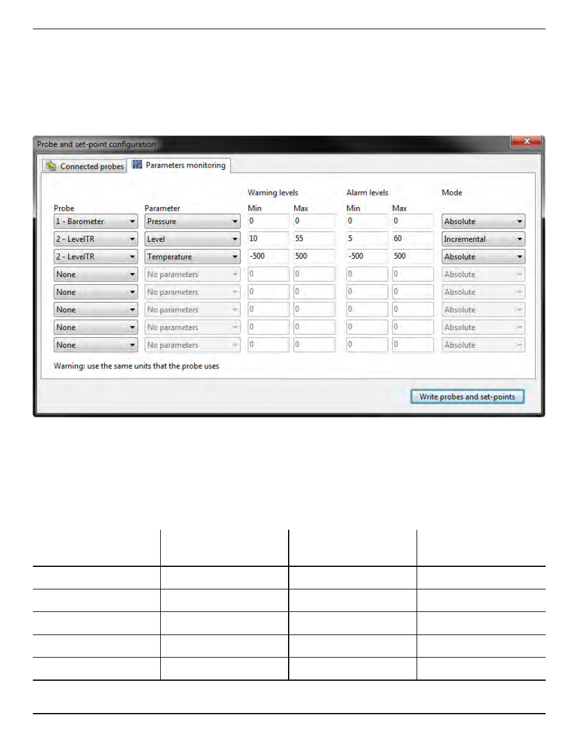
Task: Click the "Mode" column heading
Action: tap(452, 192)
